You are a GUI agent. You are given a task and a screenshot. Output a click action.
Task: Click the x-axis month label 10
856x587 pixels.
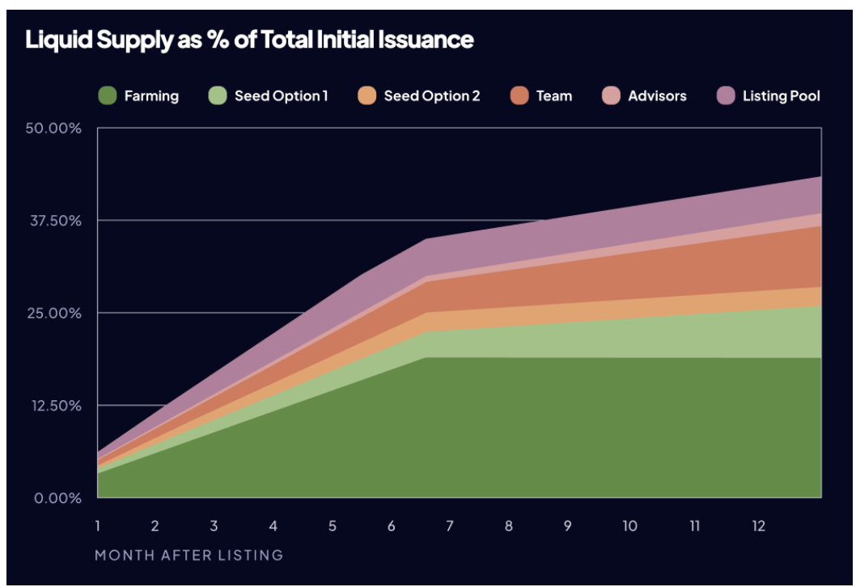(630, 526)
